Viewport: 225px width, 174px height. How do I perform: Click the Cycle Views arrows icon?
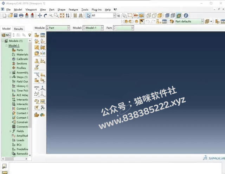pyautogui.click(x=67, y=15)
